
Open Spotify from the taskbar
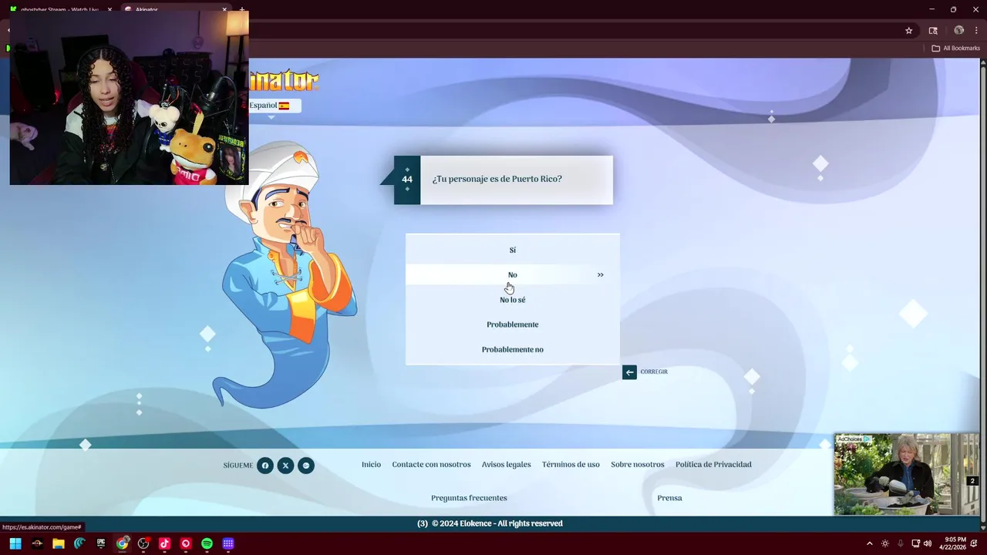(x=207, y=543)
